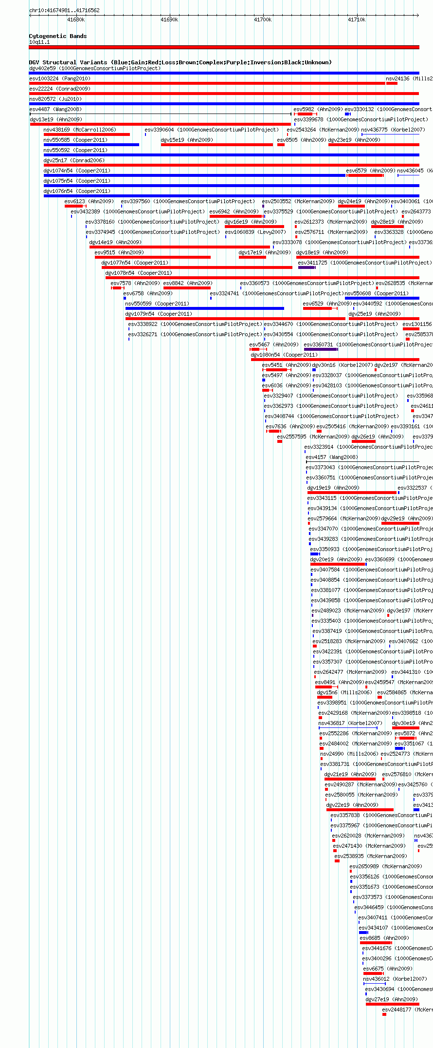
Task: Click the dgv1080n54 (Cooper2011) label
Action: click(x=285, y=355)
